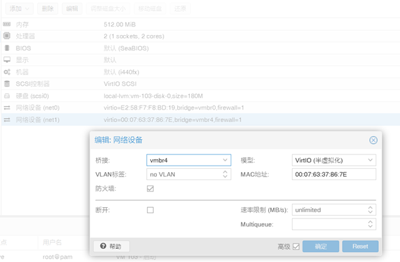Screen dimensions: 400x262
Task: Click the BIOS chip icon
Action: pos(7,48)
